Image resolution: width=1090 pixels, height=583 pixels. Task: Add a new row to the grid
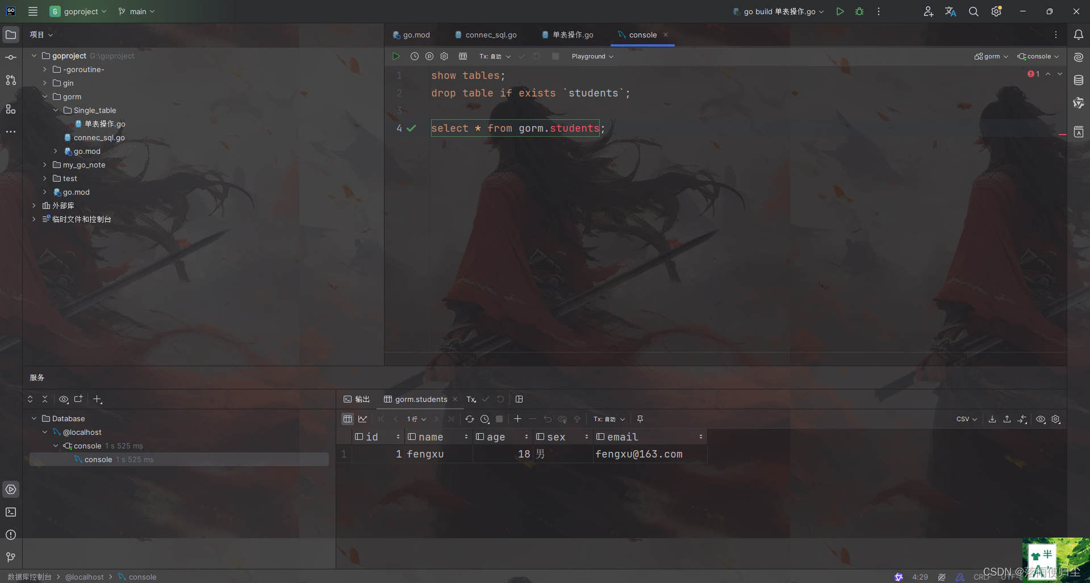517,419
